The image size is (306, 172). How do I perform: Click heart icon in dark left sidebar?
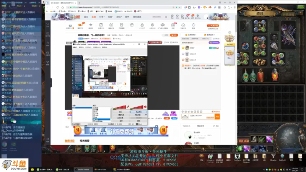coord(47,24)
